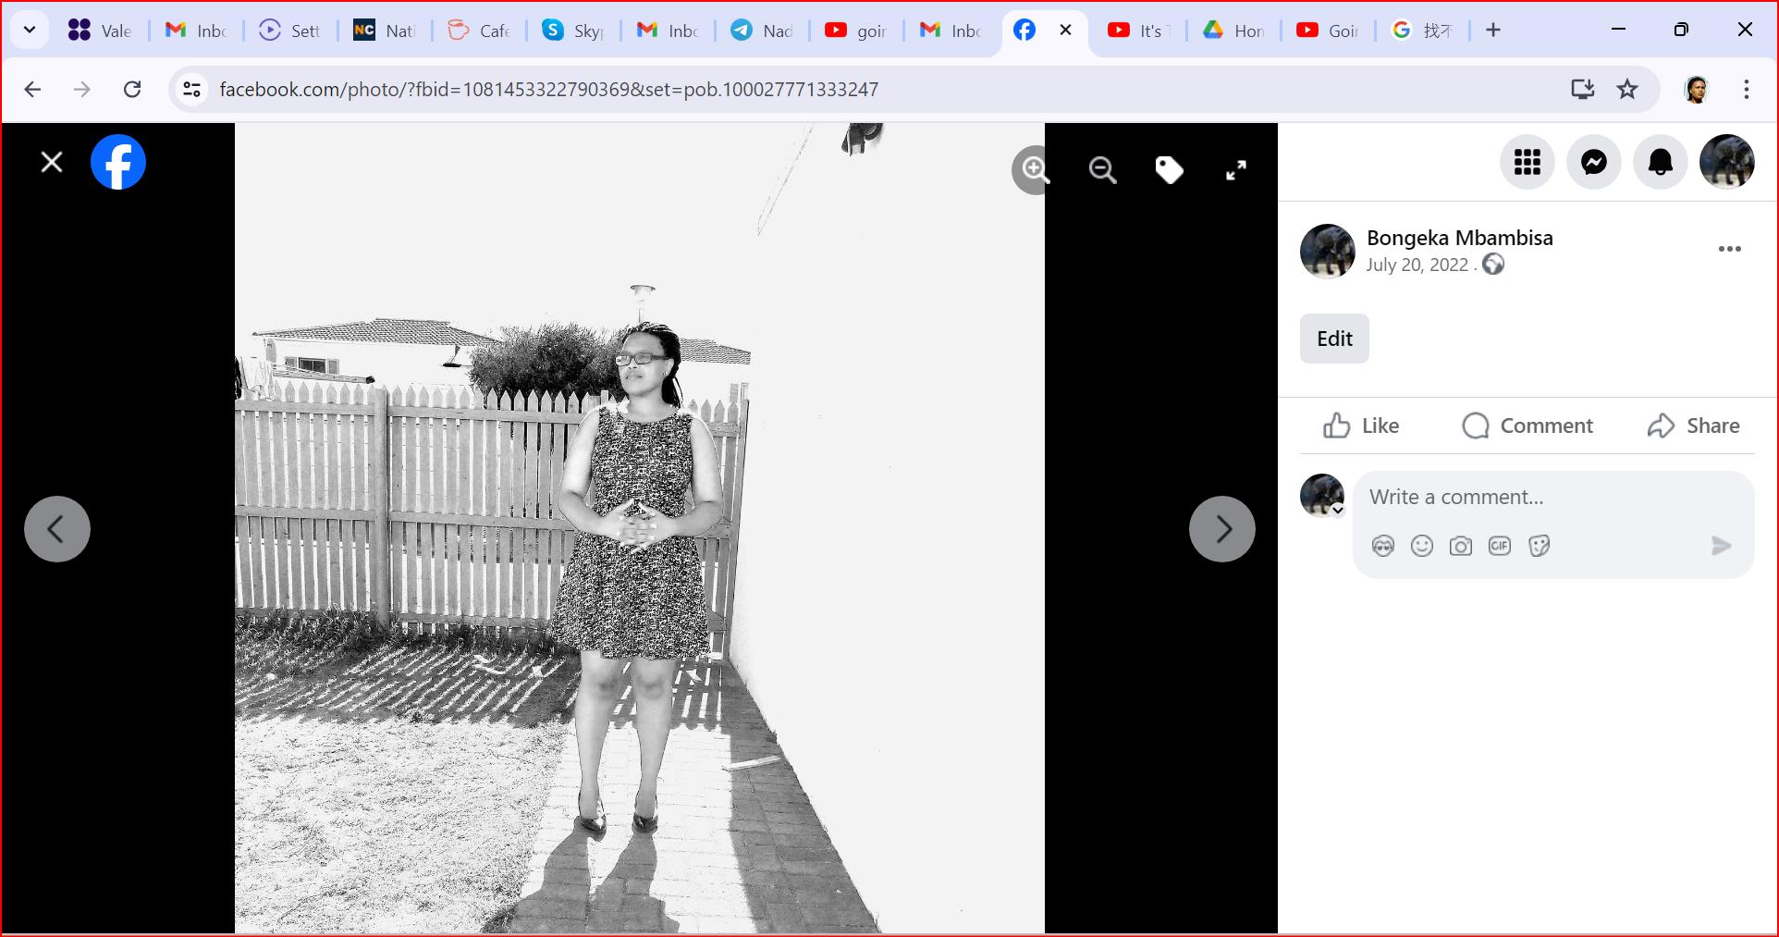Click the Edit button

pos(1333,339)
